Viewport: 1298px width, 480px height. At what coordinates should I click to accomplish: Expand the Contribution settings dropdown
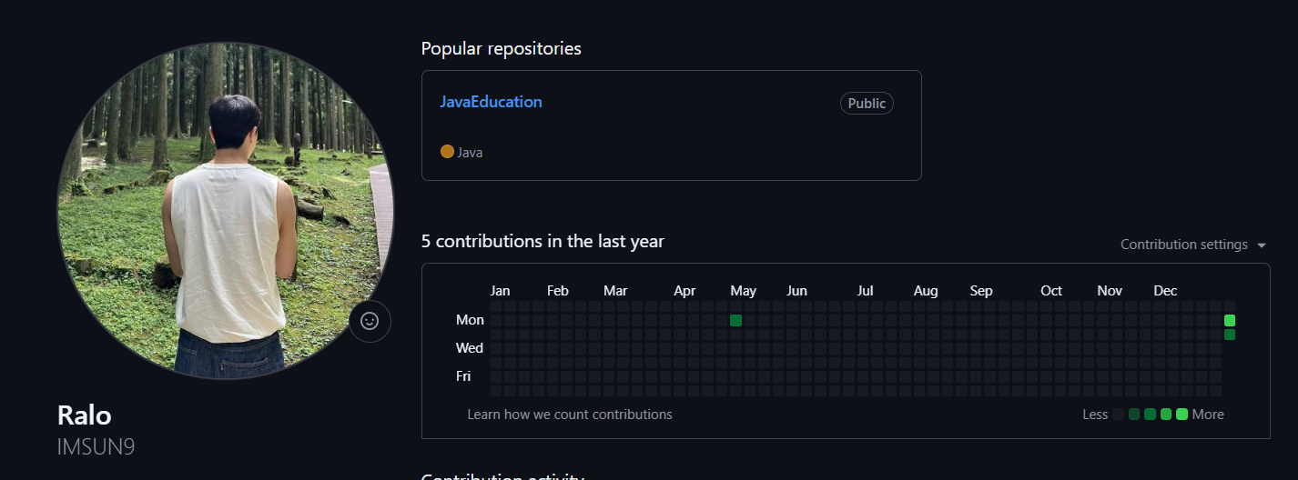click(x=1193, y=245)
